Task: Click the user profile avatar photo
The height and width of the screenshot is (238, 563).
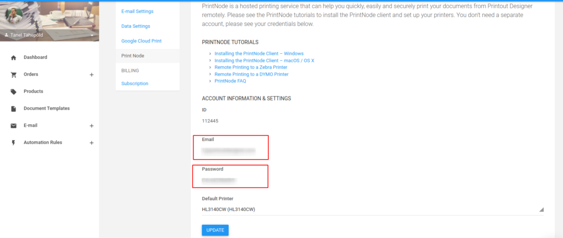Action: coord(14,14)
